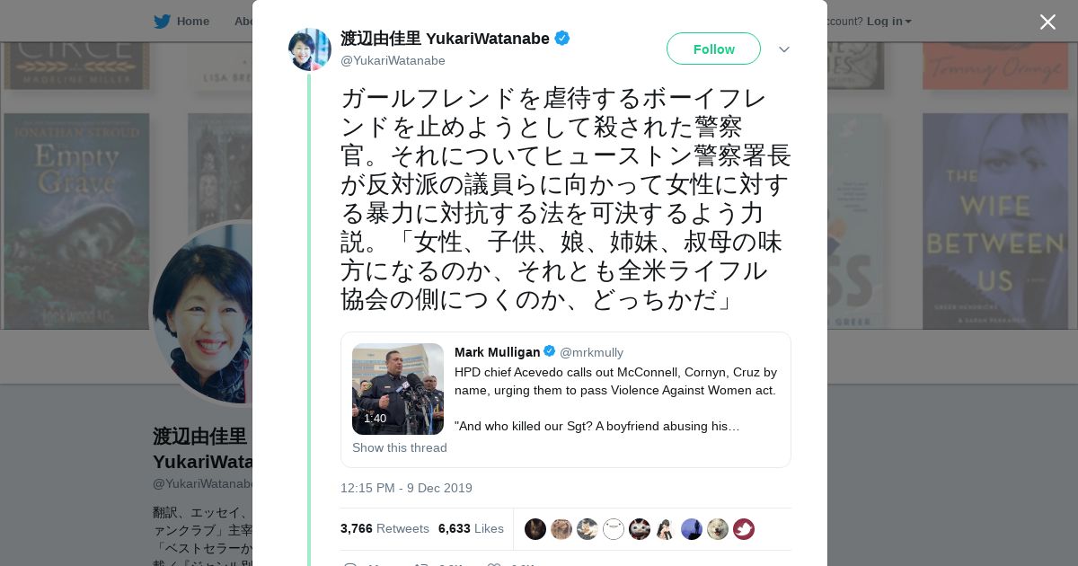
Task: Follow YukariWatanabe with the Follow button
Action: [x=713, y=49]
